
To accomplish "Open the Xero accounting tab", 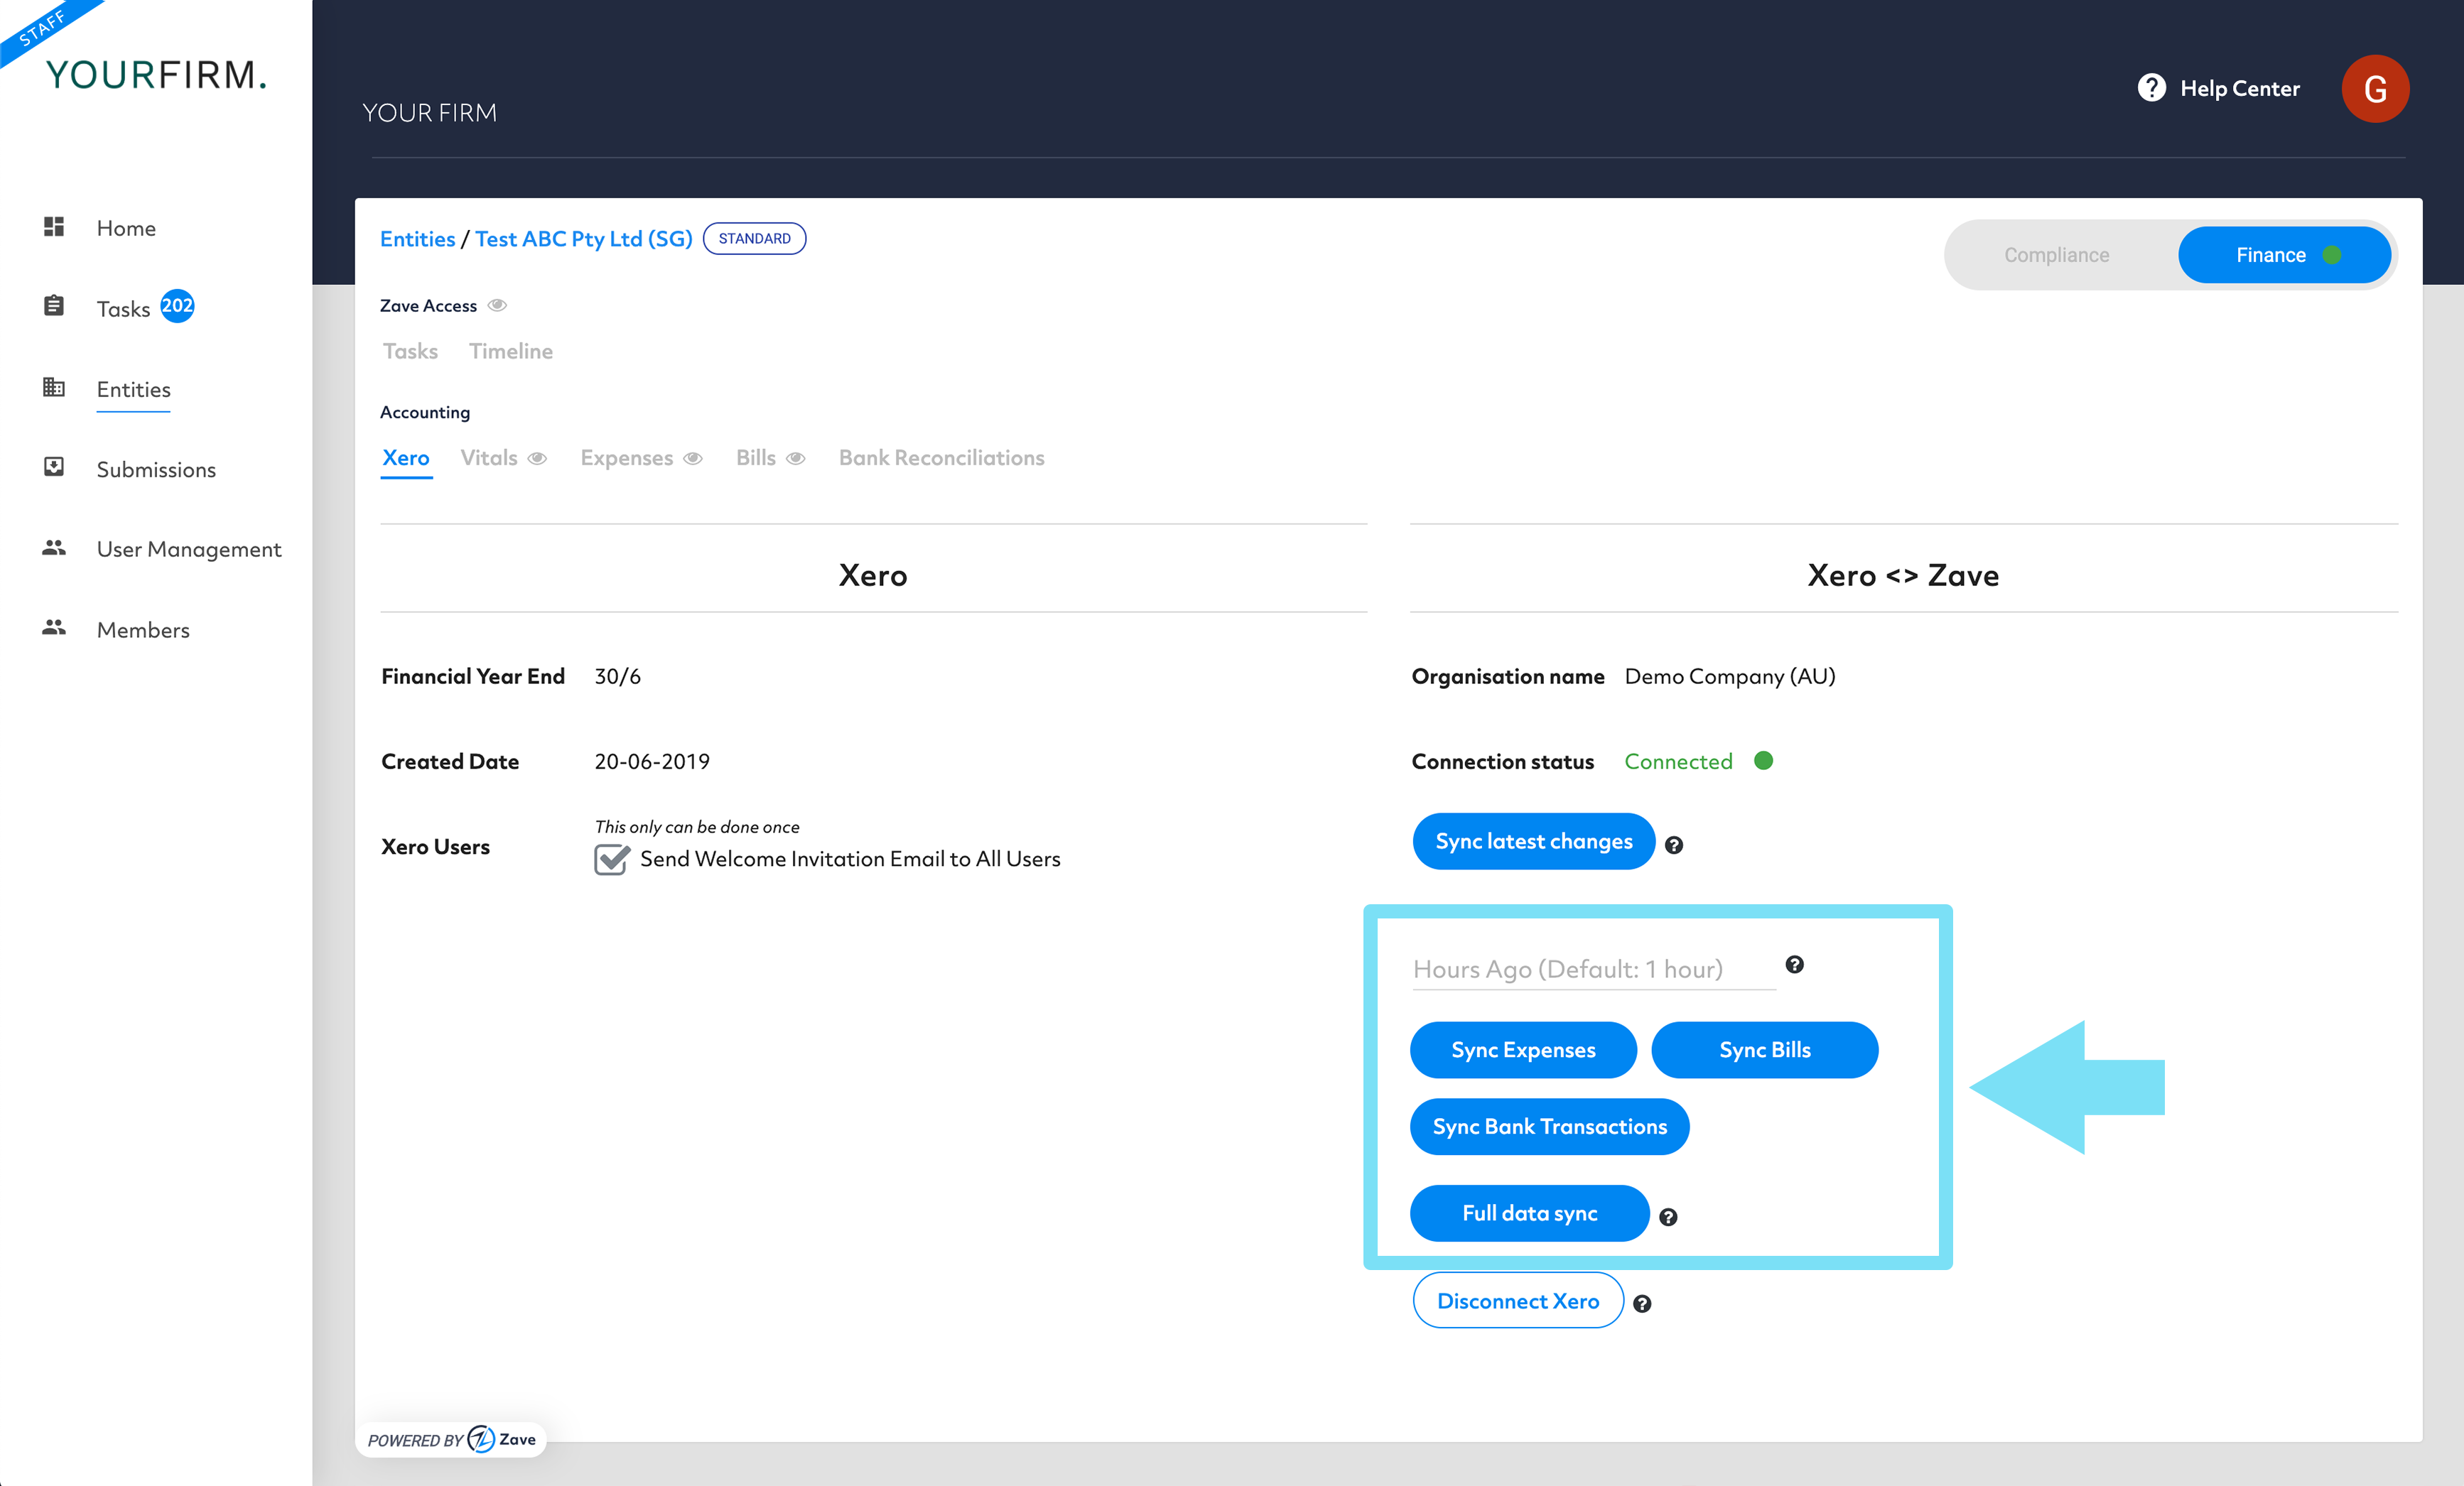I will tap(406, 458).
